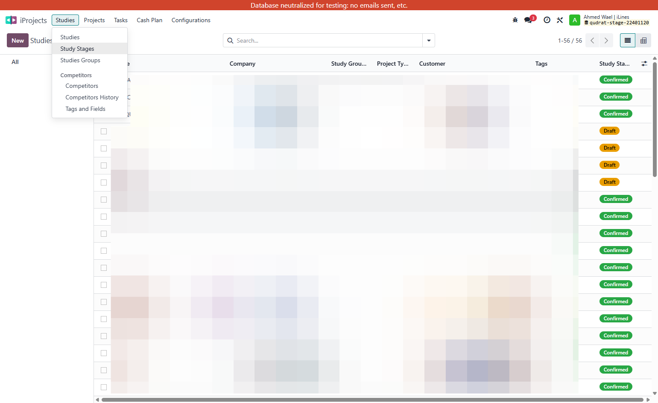Click the 1-56 / 56 pager counter
This screenshot has width=658, height=403.
tap(570, 41)
